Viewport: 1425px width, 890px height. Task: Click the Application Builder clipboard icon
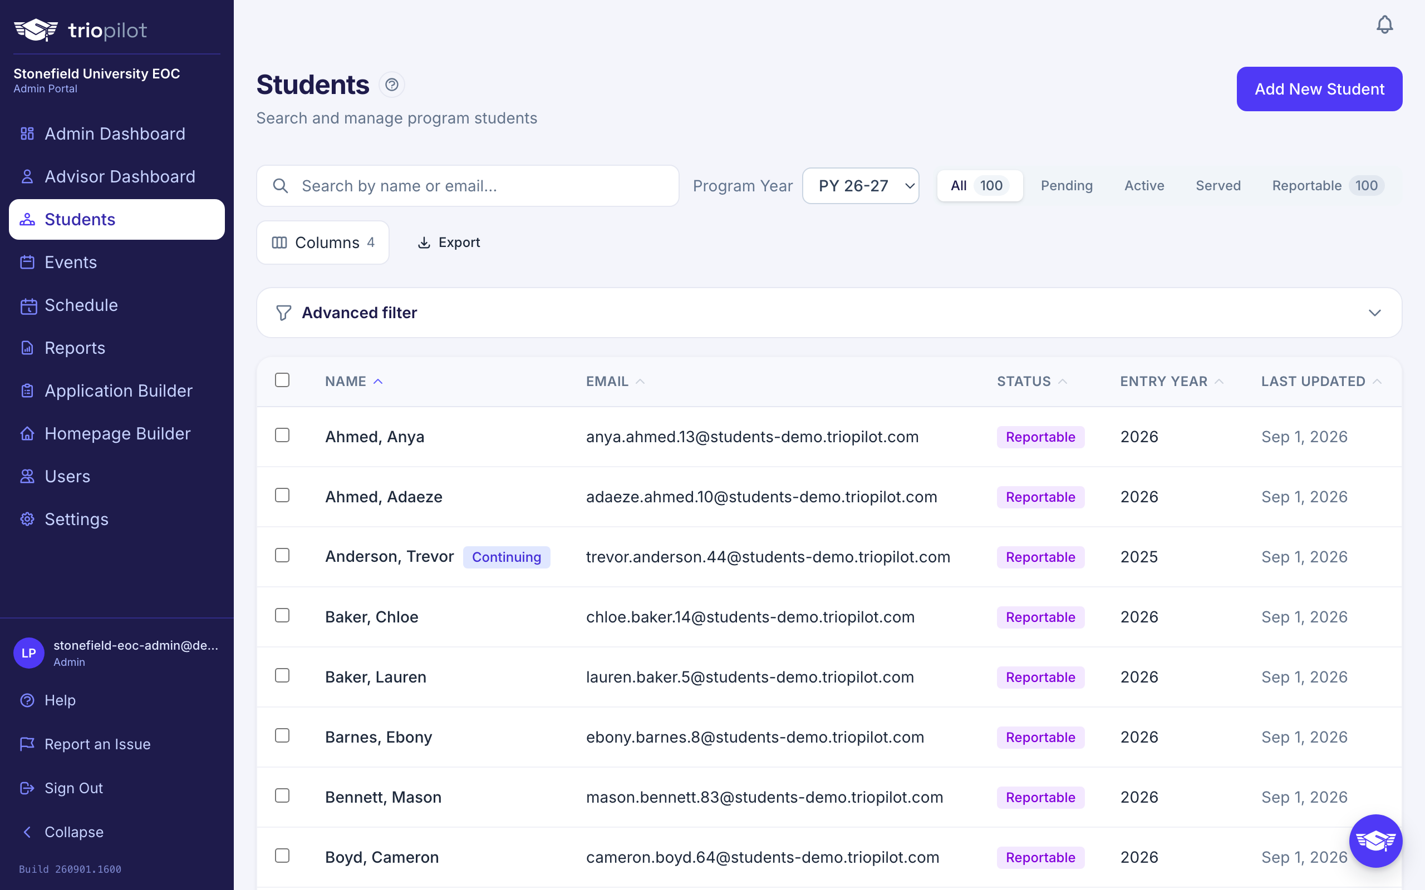click(27, 391)
